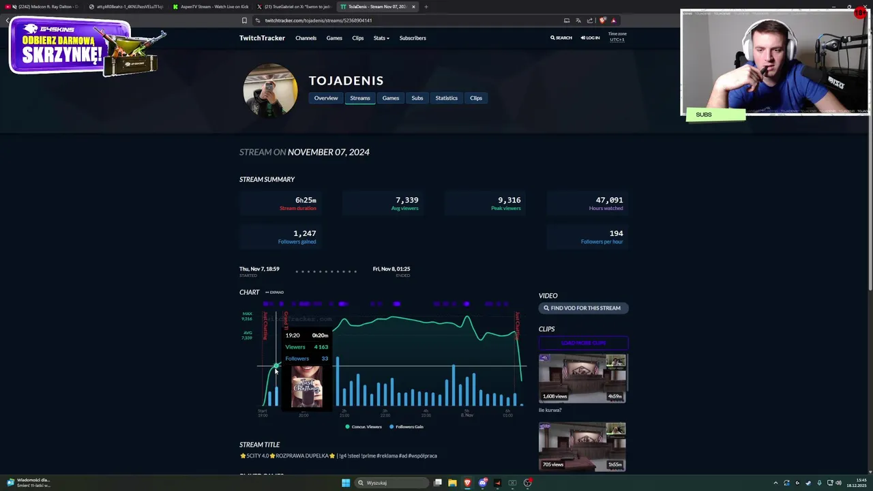This screenshot has height=491, width=873.
Task: Open the clip thumbnail with 705 views
Action: pos(582,447)
